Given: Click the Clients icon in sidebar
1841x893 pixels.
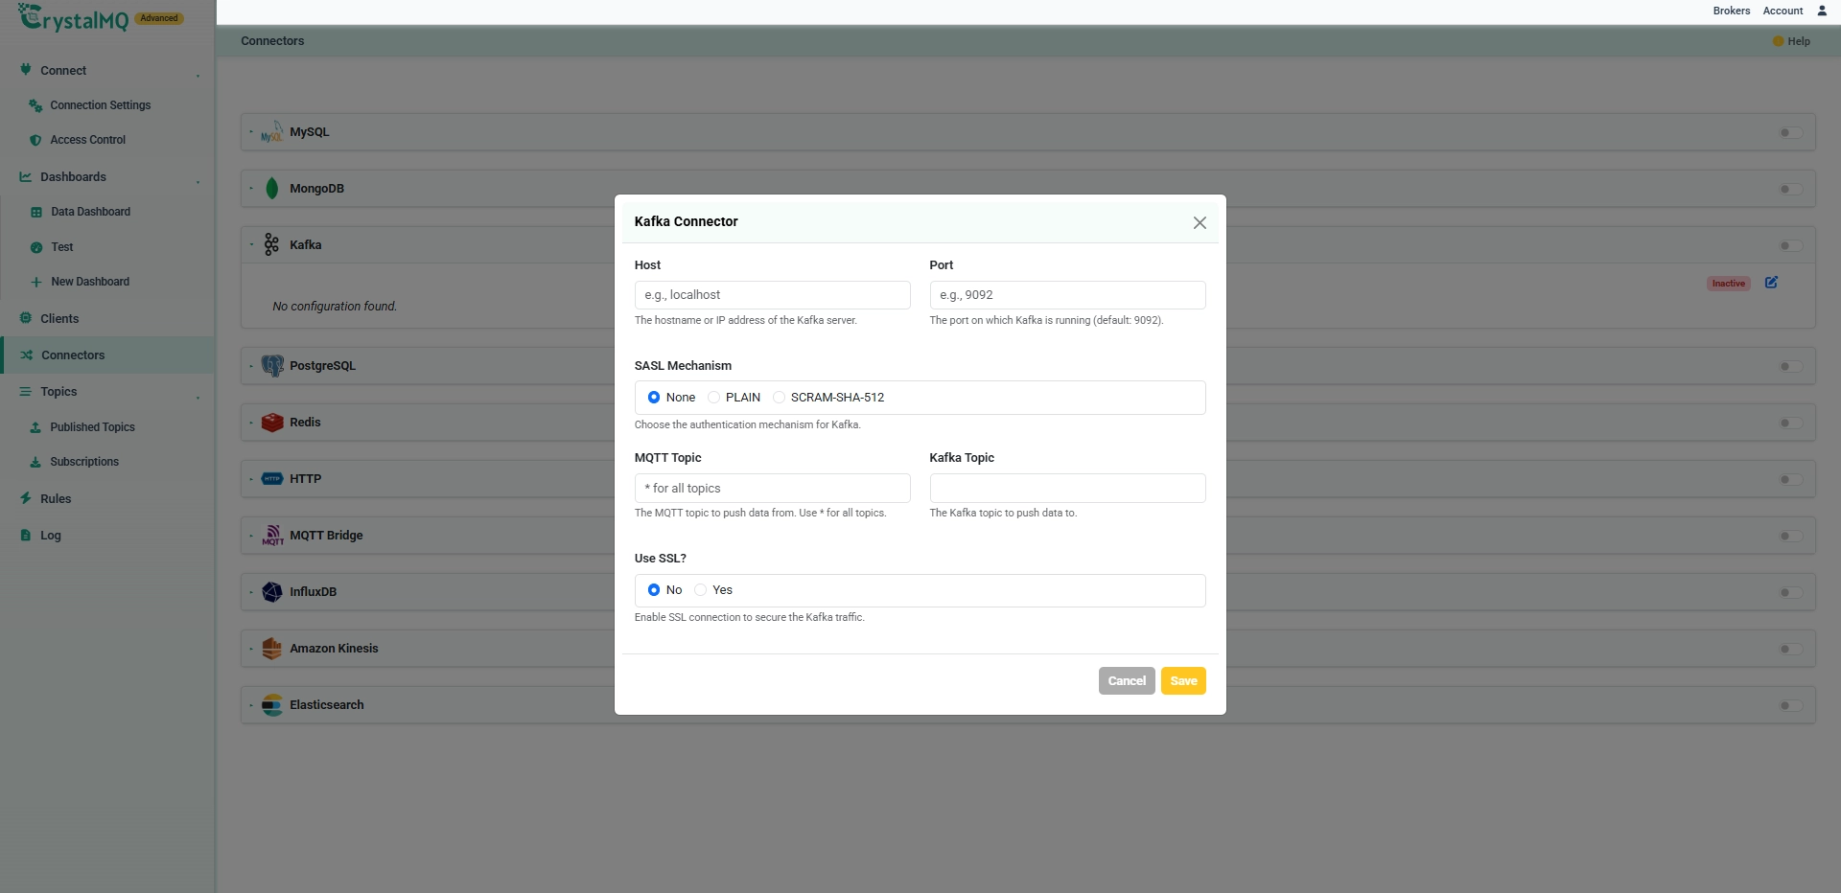Looking at the screenshot, I should click(x=26, y=318).
